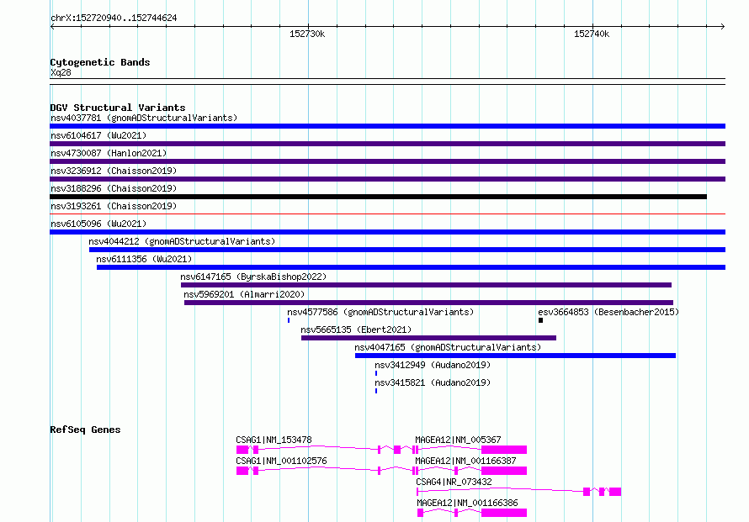Click nsv3412949 (Audano2019) label
Screen dimensions: 749x522
click(x=433, y=365)
